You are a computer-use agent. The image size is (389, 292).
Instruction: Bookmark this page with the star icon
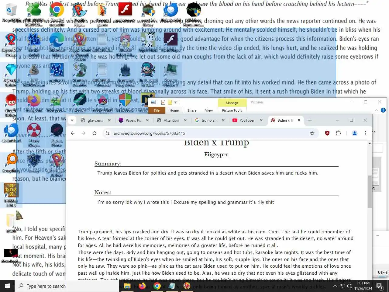[x=312, y=133]
